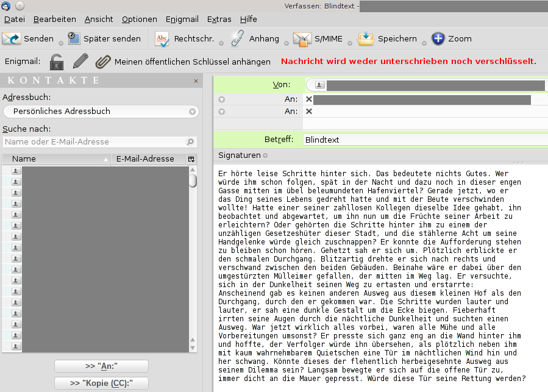Open the Persönliches Adressbuch dropdown
Image resolution: width=548 pixels, height=392 pixels.
pyautogui.click(x=101, y=112)
